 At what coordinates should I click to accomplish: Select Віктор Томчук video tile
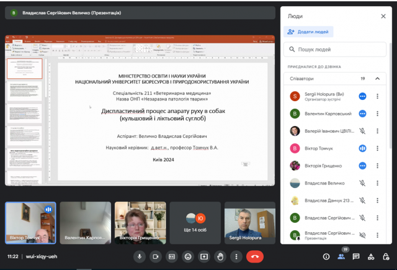pyautogui.click(x=30, y=223)
